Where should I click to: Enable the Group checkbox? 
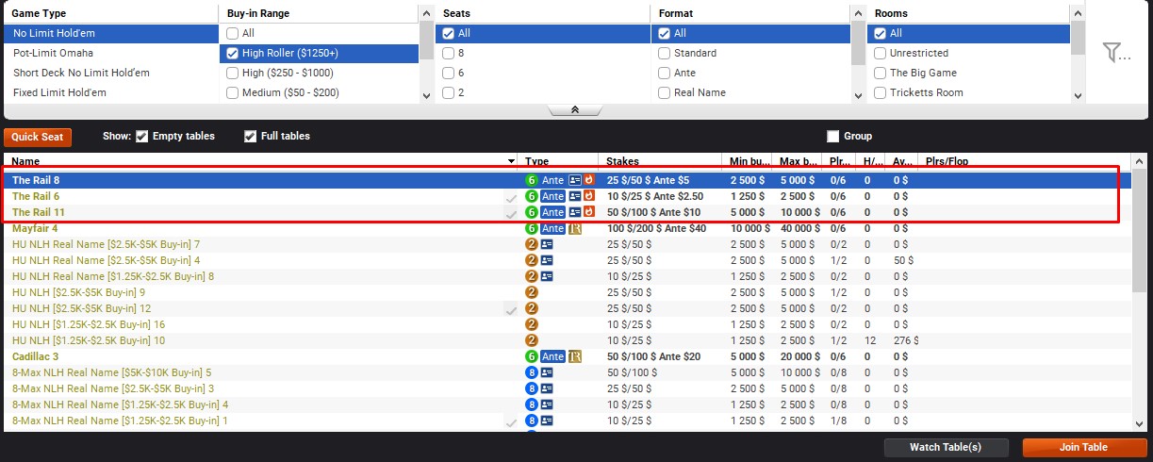(x=832, y=137)
